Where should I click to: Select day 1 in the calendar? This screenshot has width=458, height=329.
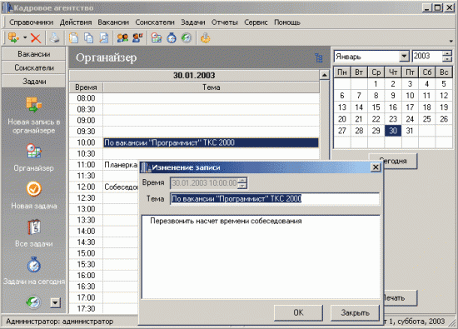point(376,84)
